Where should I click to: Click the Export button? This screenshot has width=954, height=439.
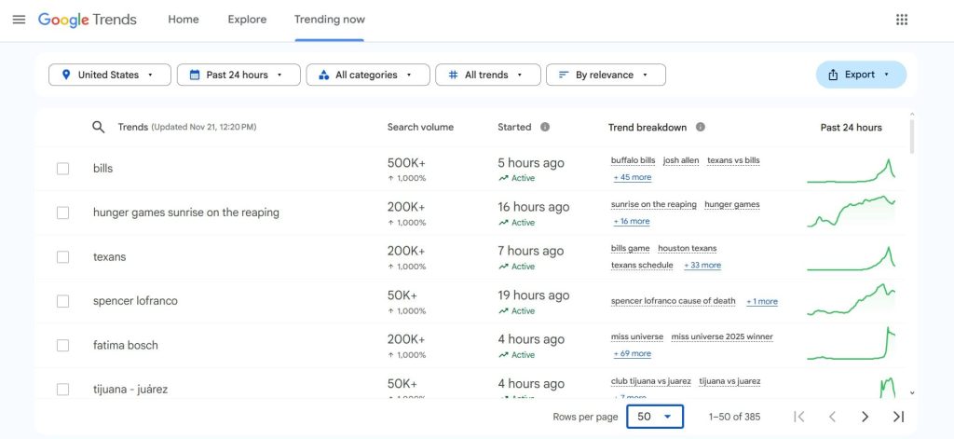[x=860, y=75]
